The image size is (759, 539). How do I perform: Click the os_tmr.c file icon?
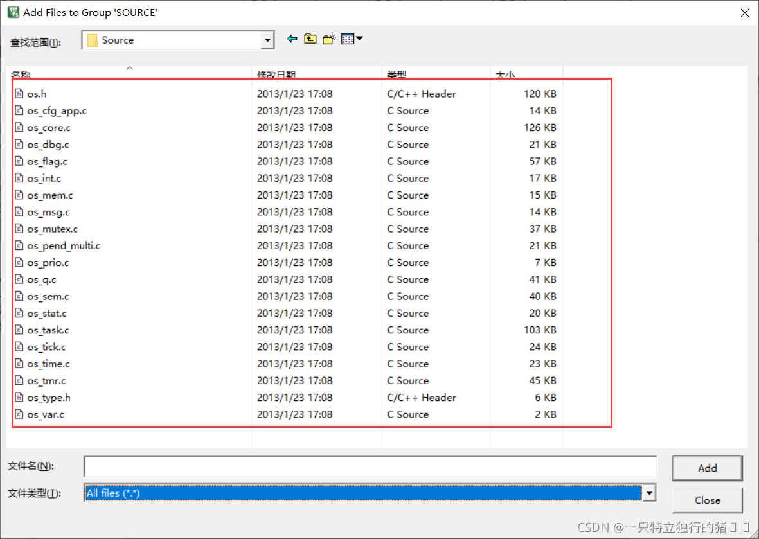point(19,381)
